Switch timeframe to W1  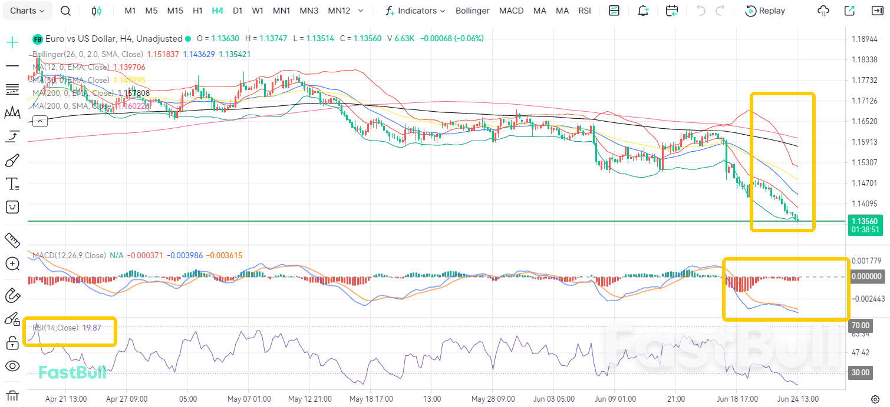coord(258,11)
